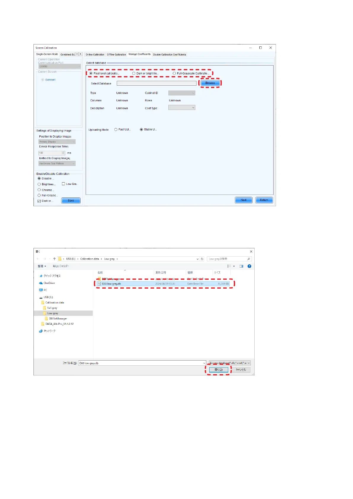Click the Browse button
Image resolution: width=353 pixels, height=499 pixels.
[210, 83]
